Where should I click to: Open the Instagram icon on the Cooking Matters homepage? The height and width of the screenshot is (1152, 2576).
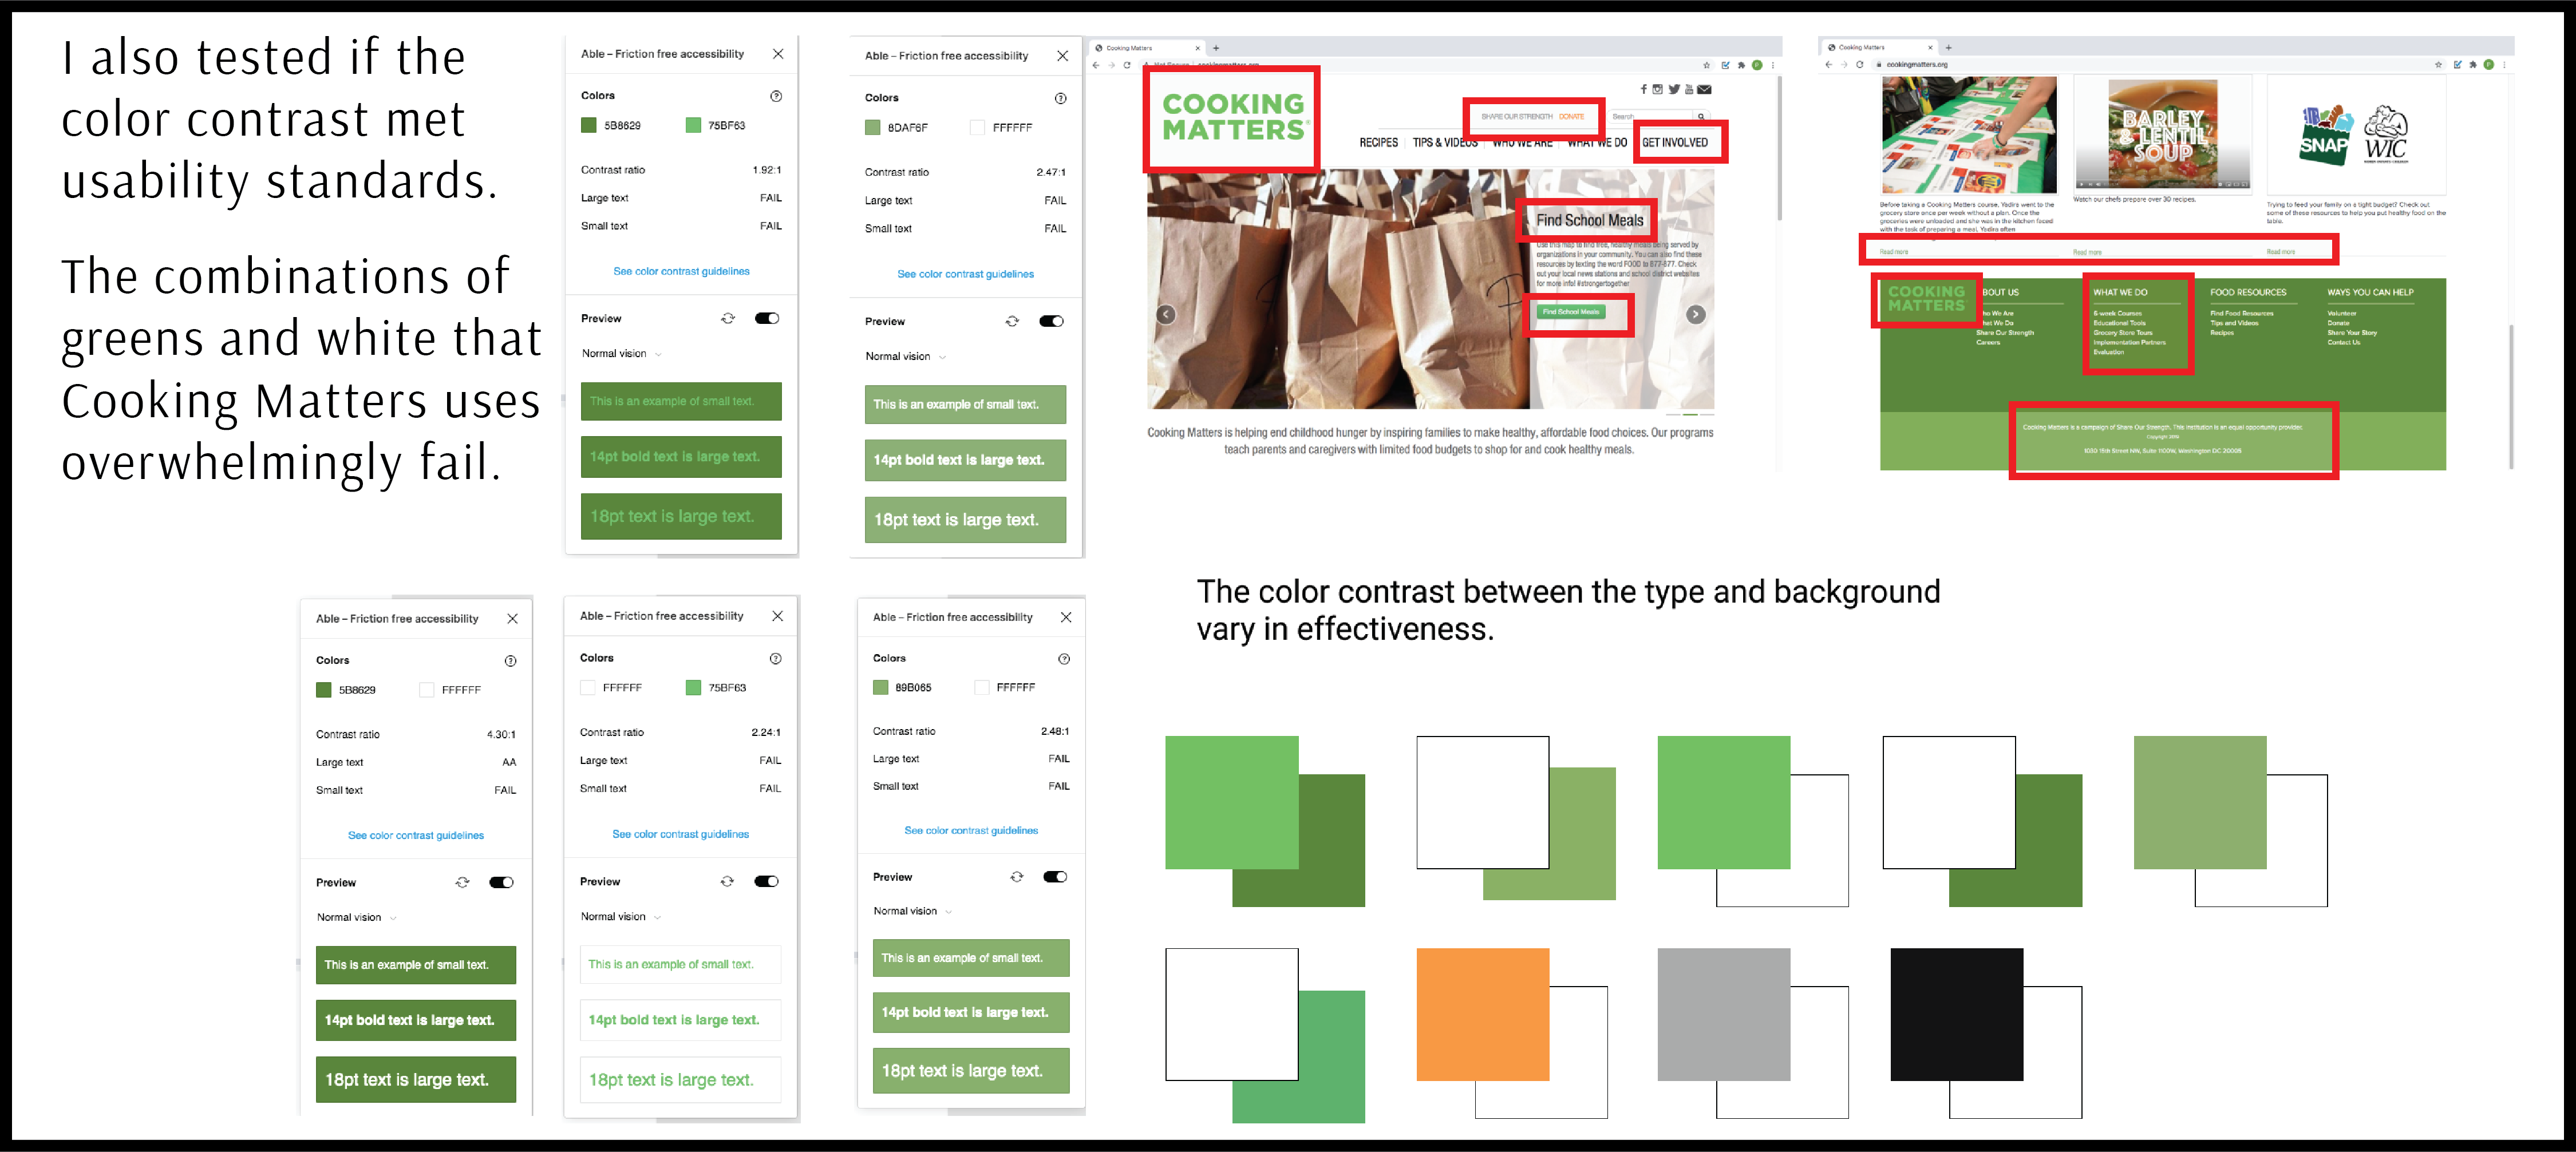[1657, 89]
